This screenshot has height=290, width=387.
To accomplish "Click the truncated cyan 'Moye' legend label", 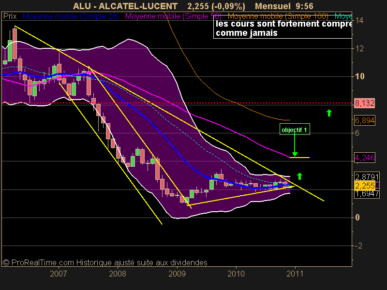I will pyautogui.click(x=343, y=16).
